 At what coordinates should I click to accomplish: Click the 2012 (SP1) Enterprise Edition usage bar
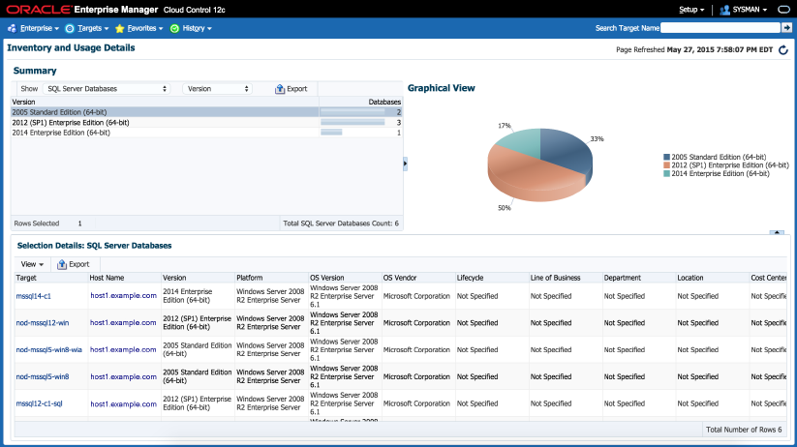pyautogui.click(x=353, y=123)
